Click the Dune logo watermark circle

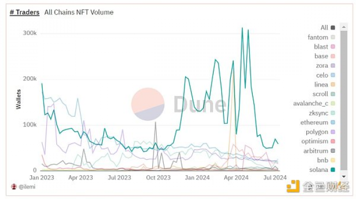148,104
